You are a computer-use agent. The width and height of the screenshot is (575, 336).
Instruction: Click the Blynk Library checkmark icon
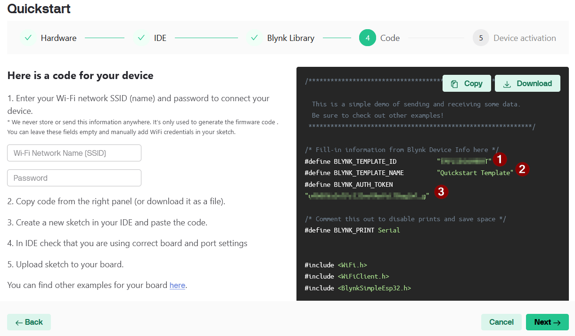coord(255,38)
